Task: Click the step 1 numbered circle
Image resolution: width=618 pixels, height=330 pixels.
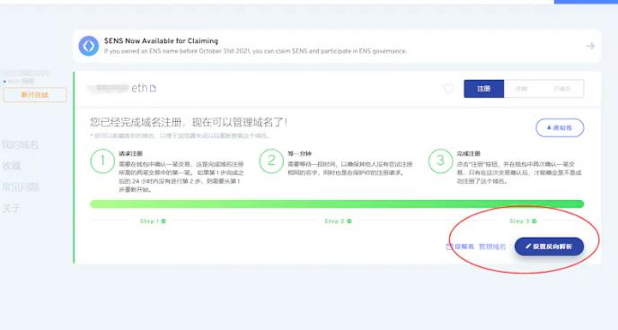Action: pos(102,161)
